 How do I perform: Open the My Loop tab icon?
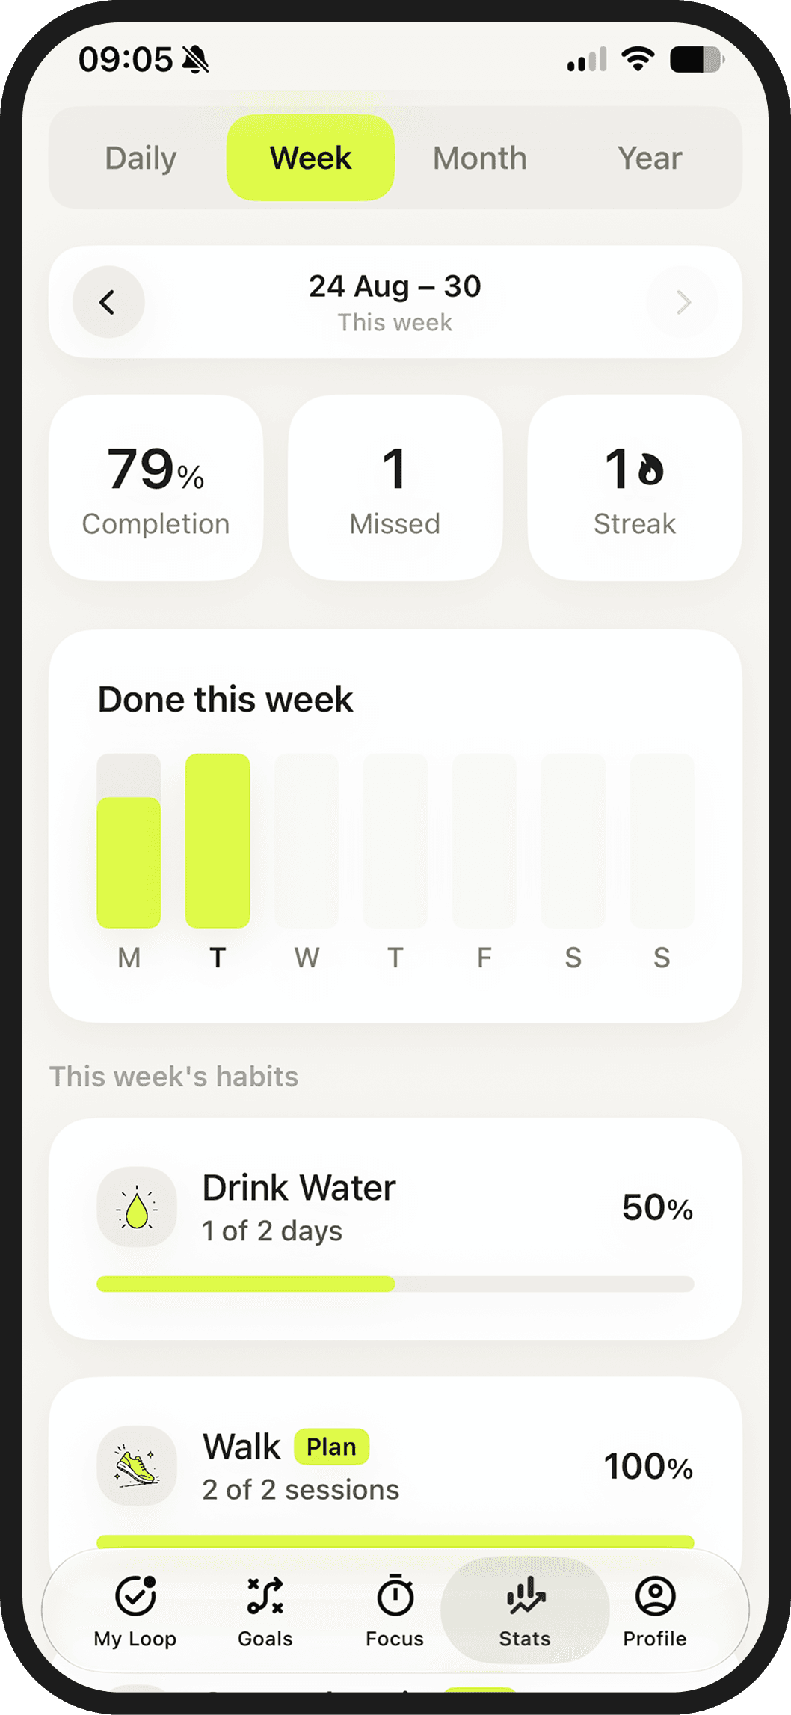135,1595
